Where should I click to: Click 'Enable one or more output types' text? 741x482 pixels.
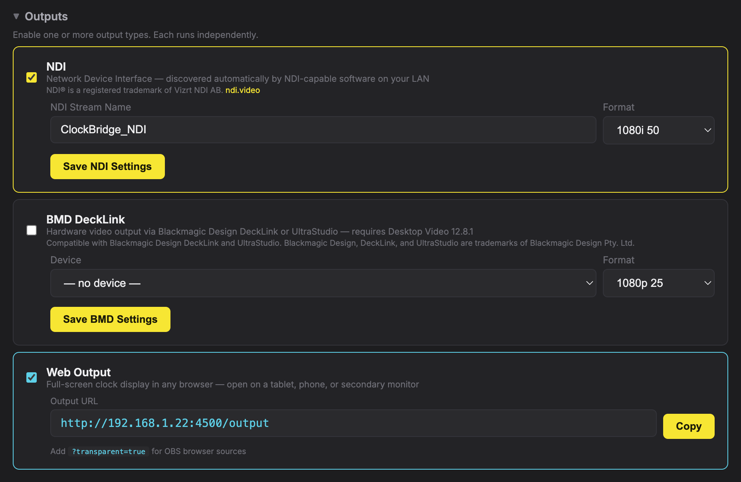[135, 35]
